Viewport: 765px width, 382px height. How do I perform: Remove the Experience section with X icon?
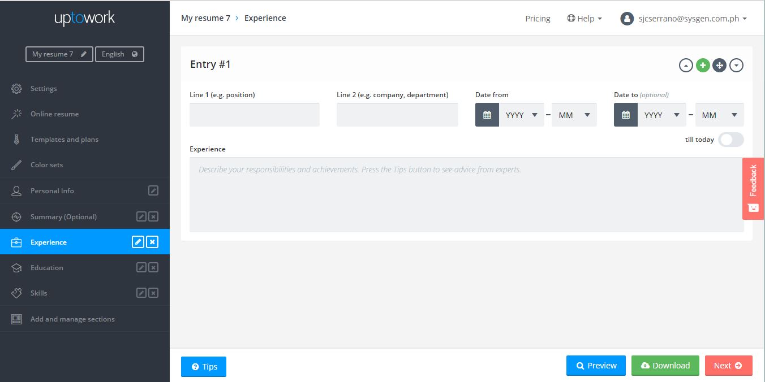click(152, 242)
